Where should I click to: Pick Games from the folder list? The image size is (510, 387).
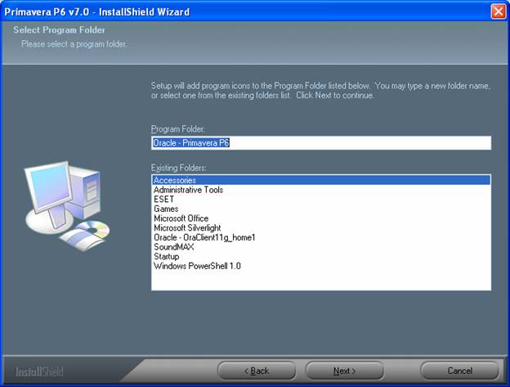(321, 209)
